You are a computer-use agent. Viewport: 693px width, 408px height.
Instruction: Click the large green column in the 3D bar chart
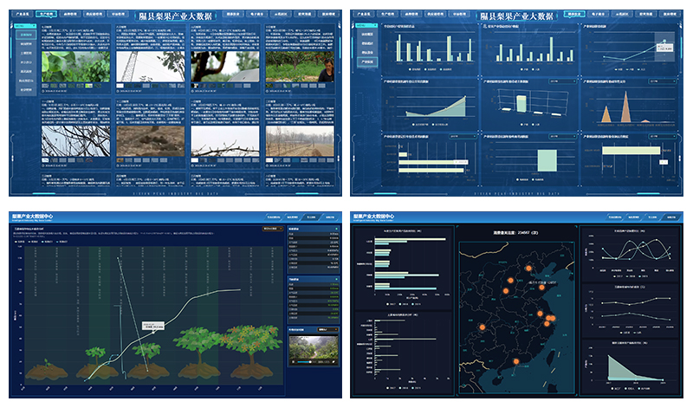click(x=521, y=103)
